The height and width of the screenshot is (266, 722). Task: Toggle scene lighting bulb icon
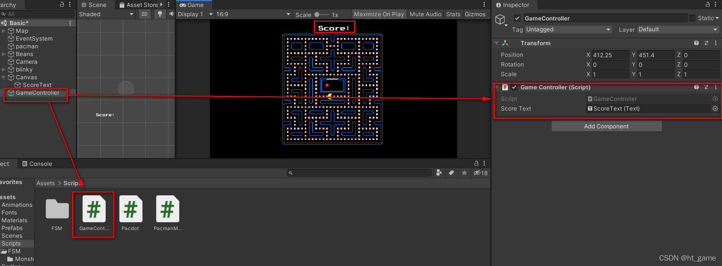click(x=160, y=14)
